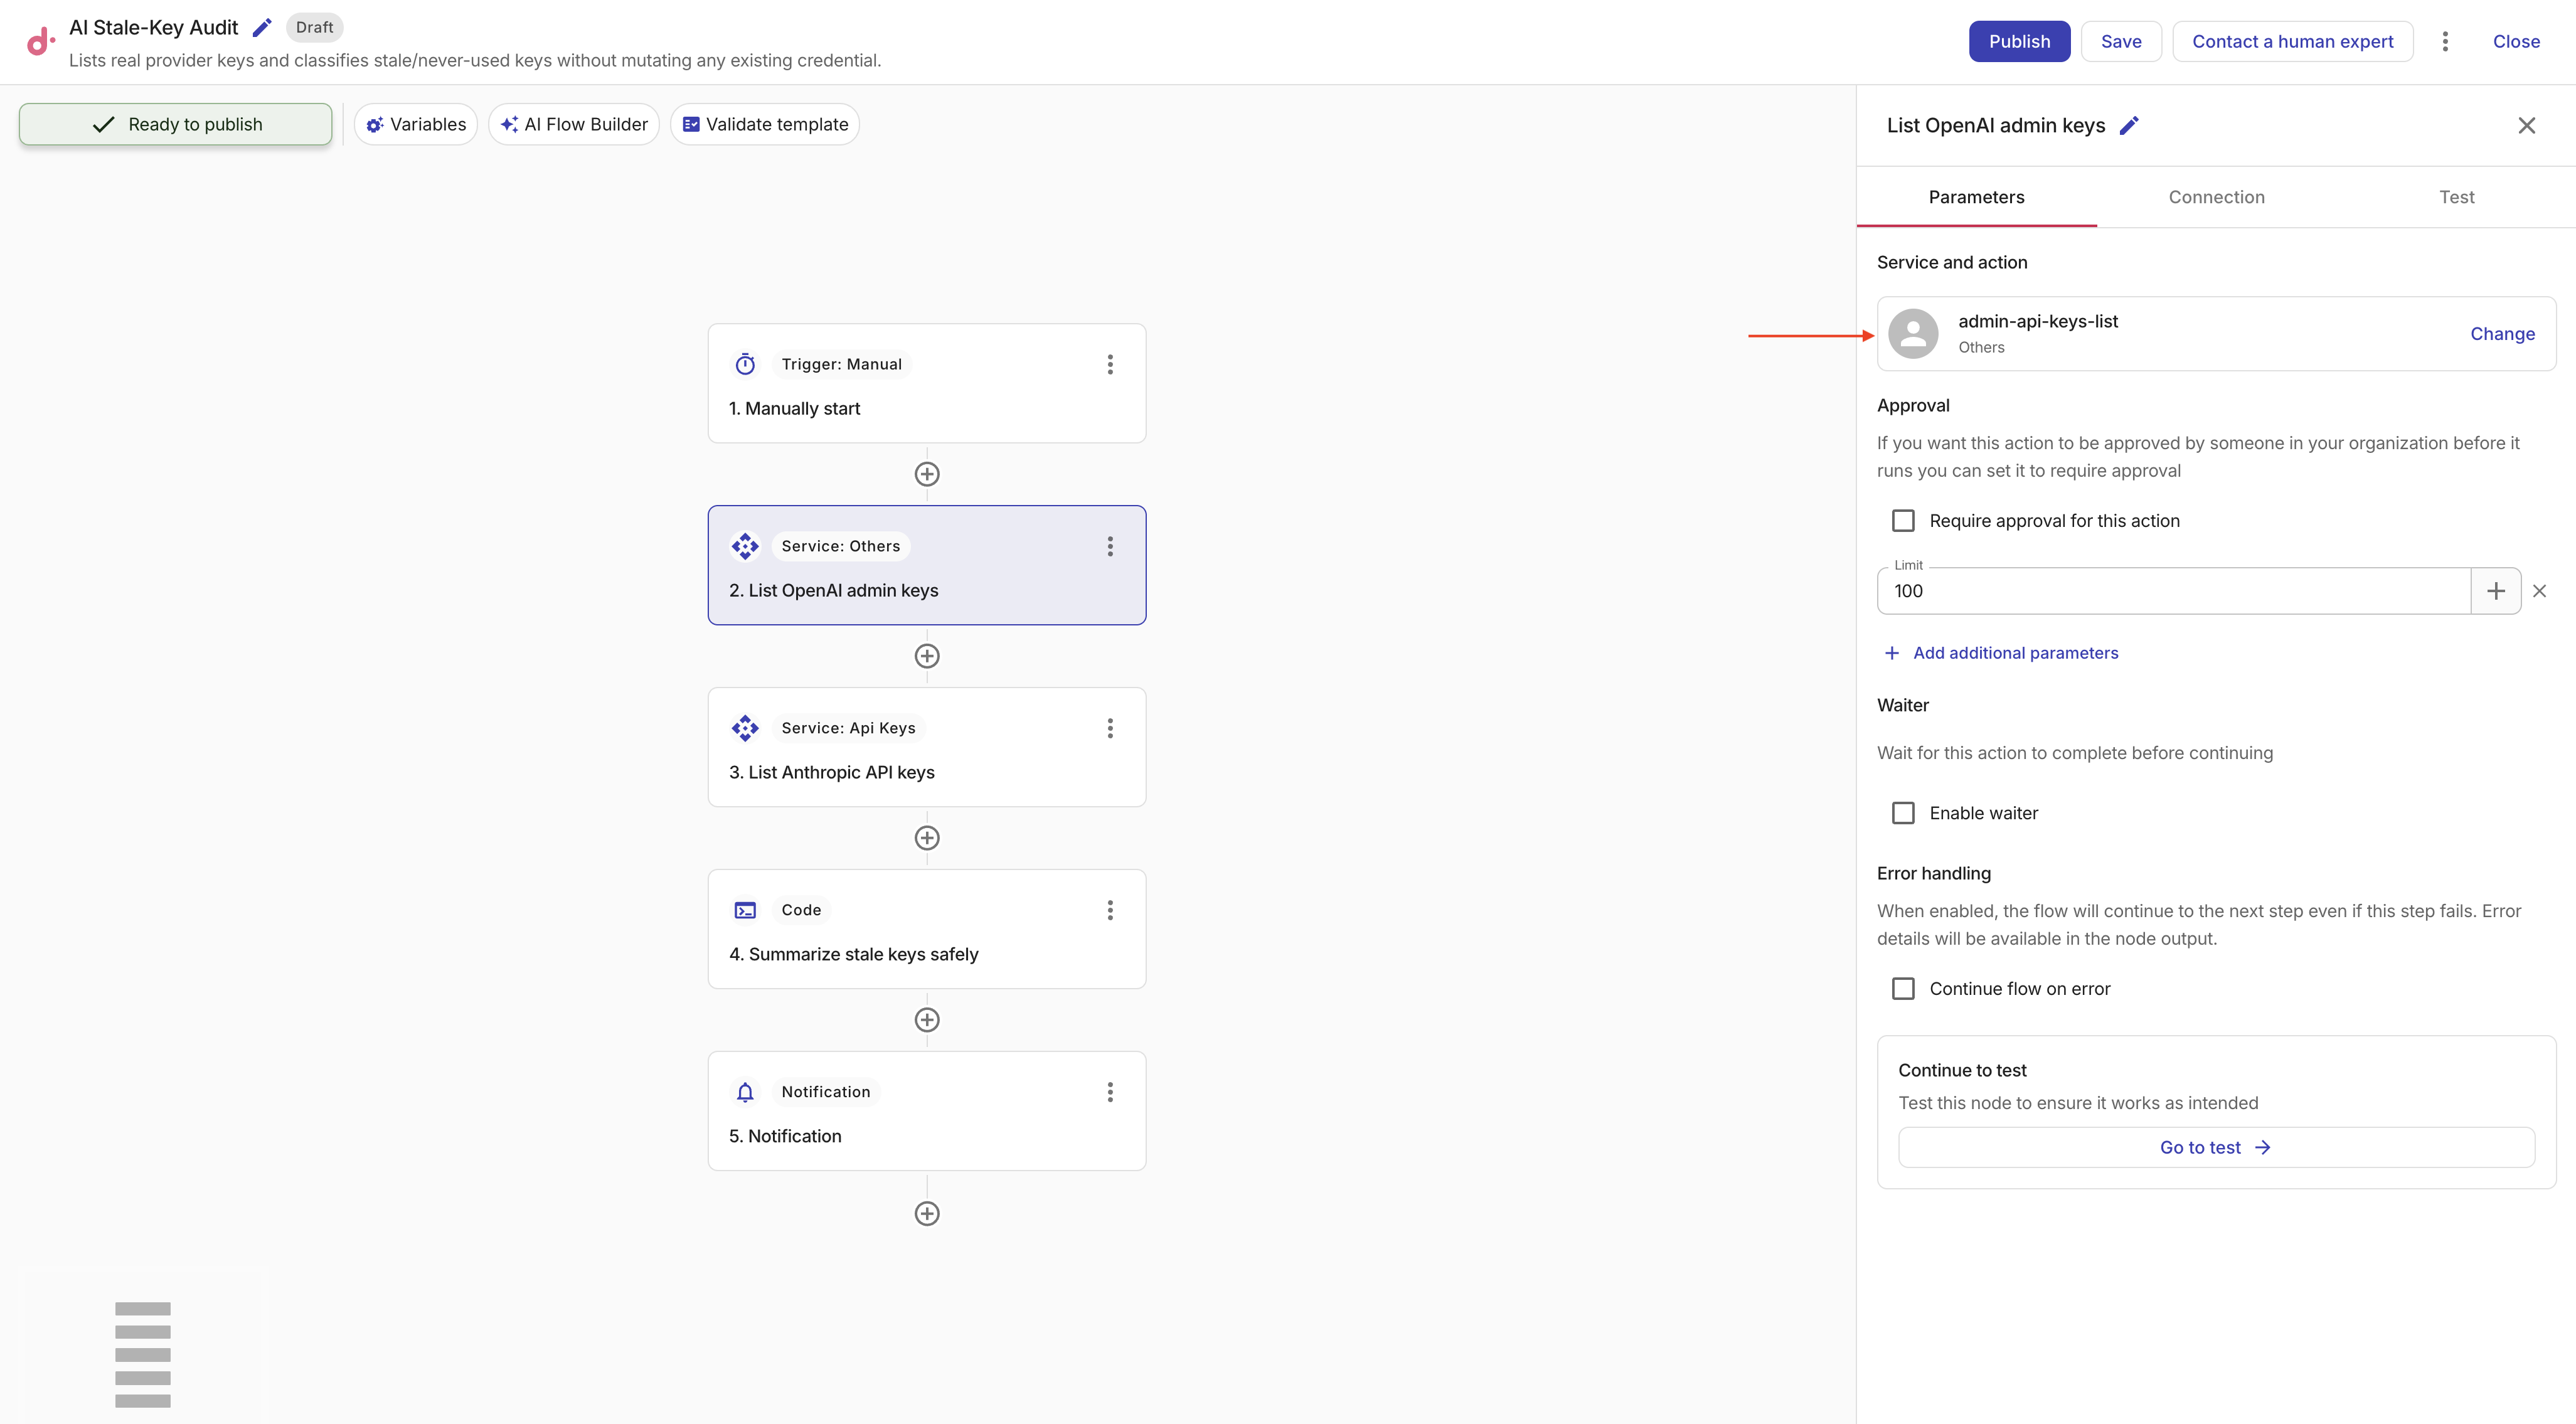Screen dimensions: 2576x1424
Task: Click the Manual trigger timer icon
Action: point(745,364)
